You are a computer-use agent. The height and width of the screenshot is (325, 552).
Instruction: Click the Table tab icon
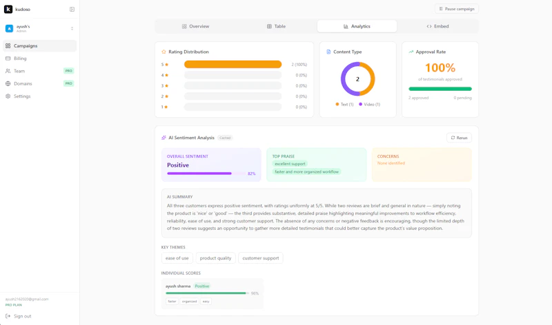pos(269,26)
